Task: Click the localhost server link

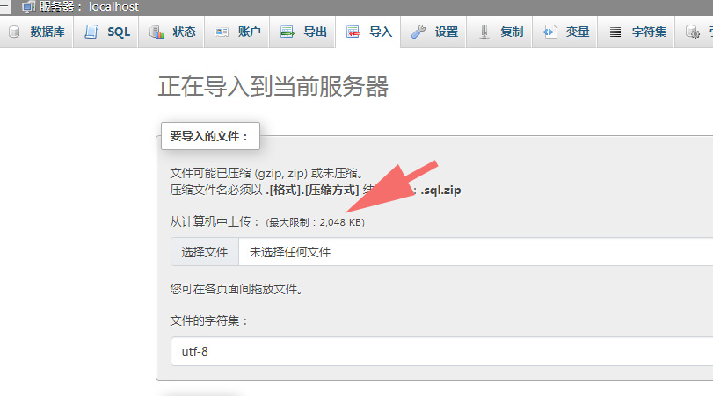Action: (x=113, y=7)
